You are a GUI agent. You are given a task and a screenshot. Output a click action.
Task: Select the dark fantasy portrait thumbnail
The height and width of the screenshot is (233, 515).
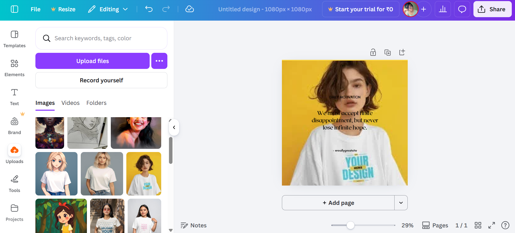coord(50,133)
